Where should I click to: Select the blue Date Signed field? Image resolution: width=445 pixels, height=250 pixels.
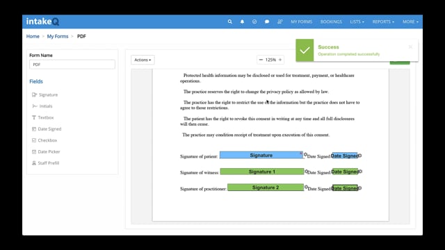(345, 156)
